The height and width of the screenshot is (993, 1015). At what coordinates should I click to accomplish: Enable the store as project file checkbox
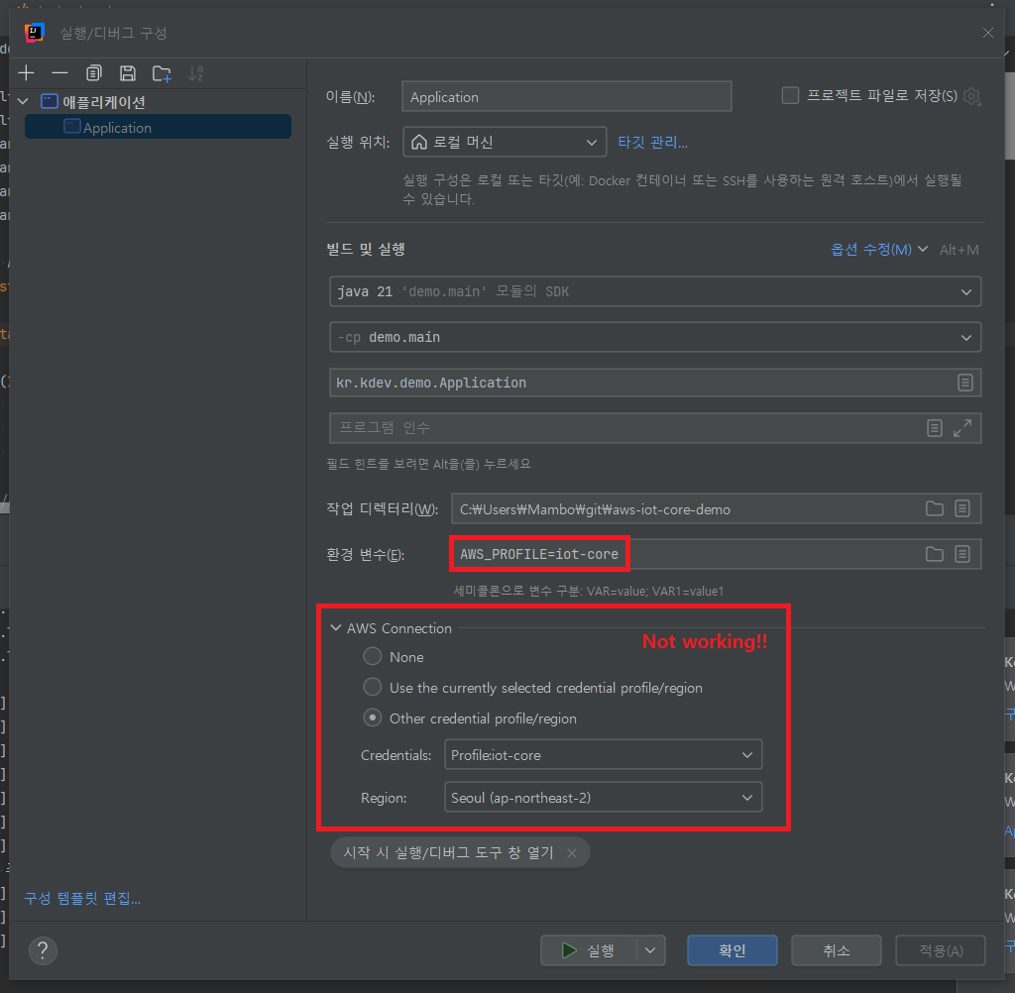tap(790, 96)
